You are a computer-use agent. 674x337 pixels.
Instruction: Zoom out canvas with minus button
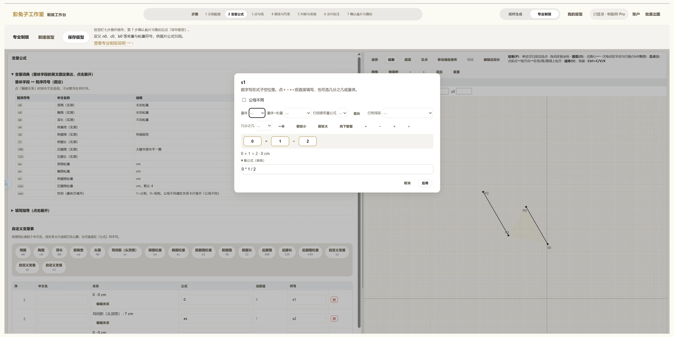410,72
